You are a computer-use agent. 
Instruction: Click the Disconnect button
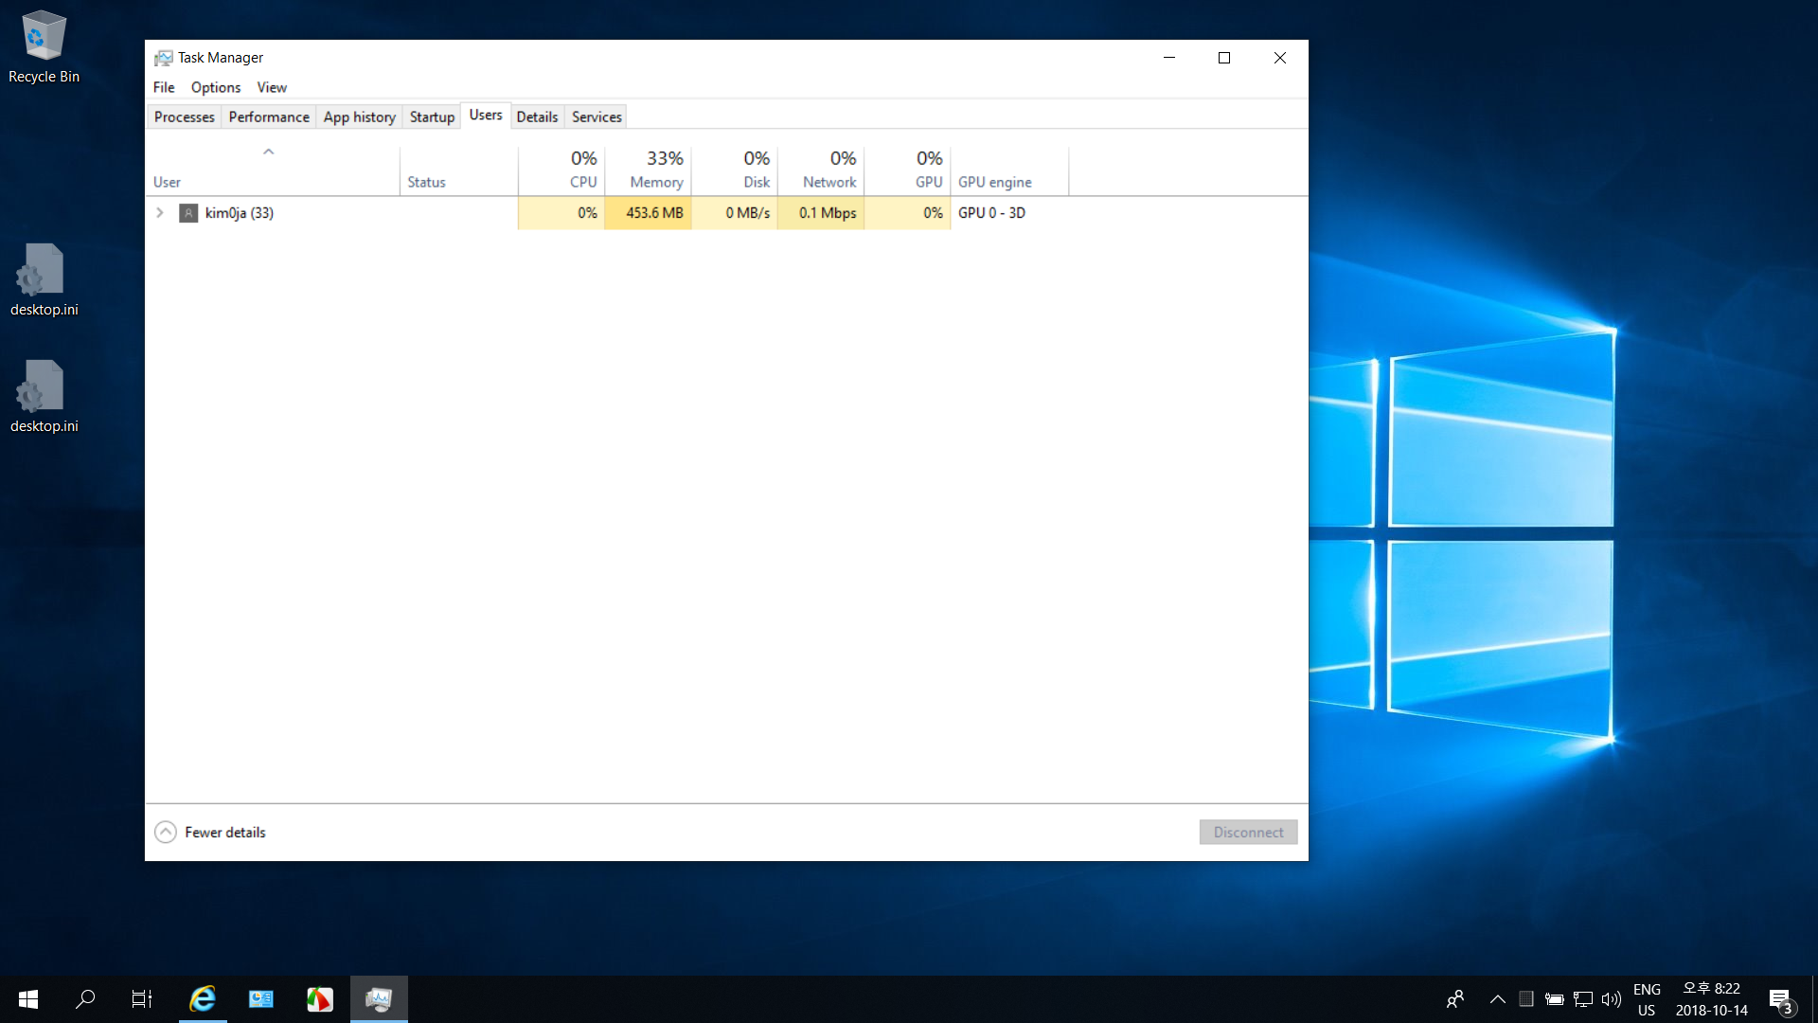(1248, 833)
